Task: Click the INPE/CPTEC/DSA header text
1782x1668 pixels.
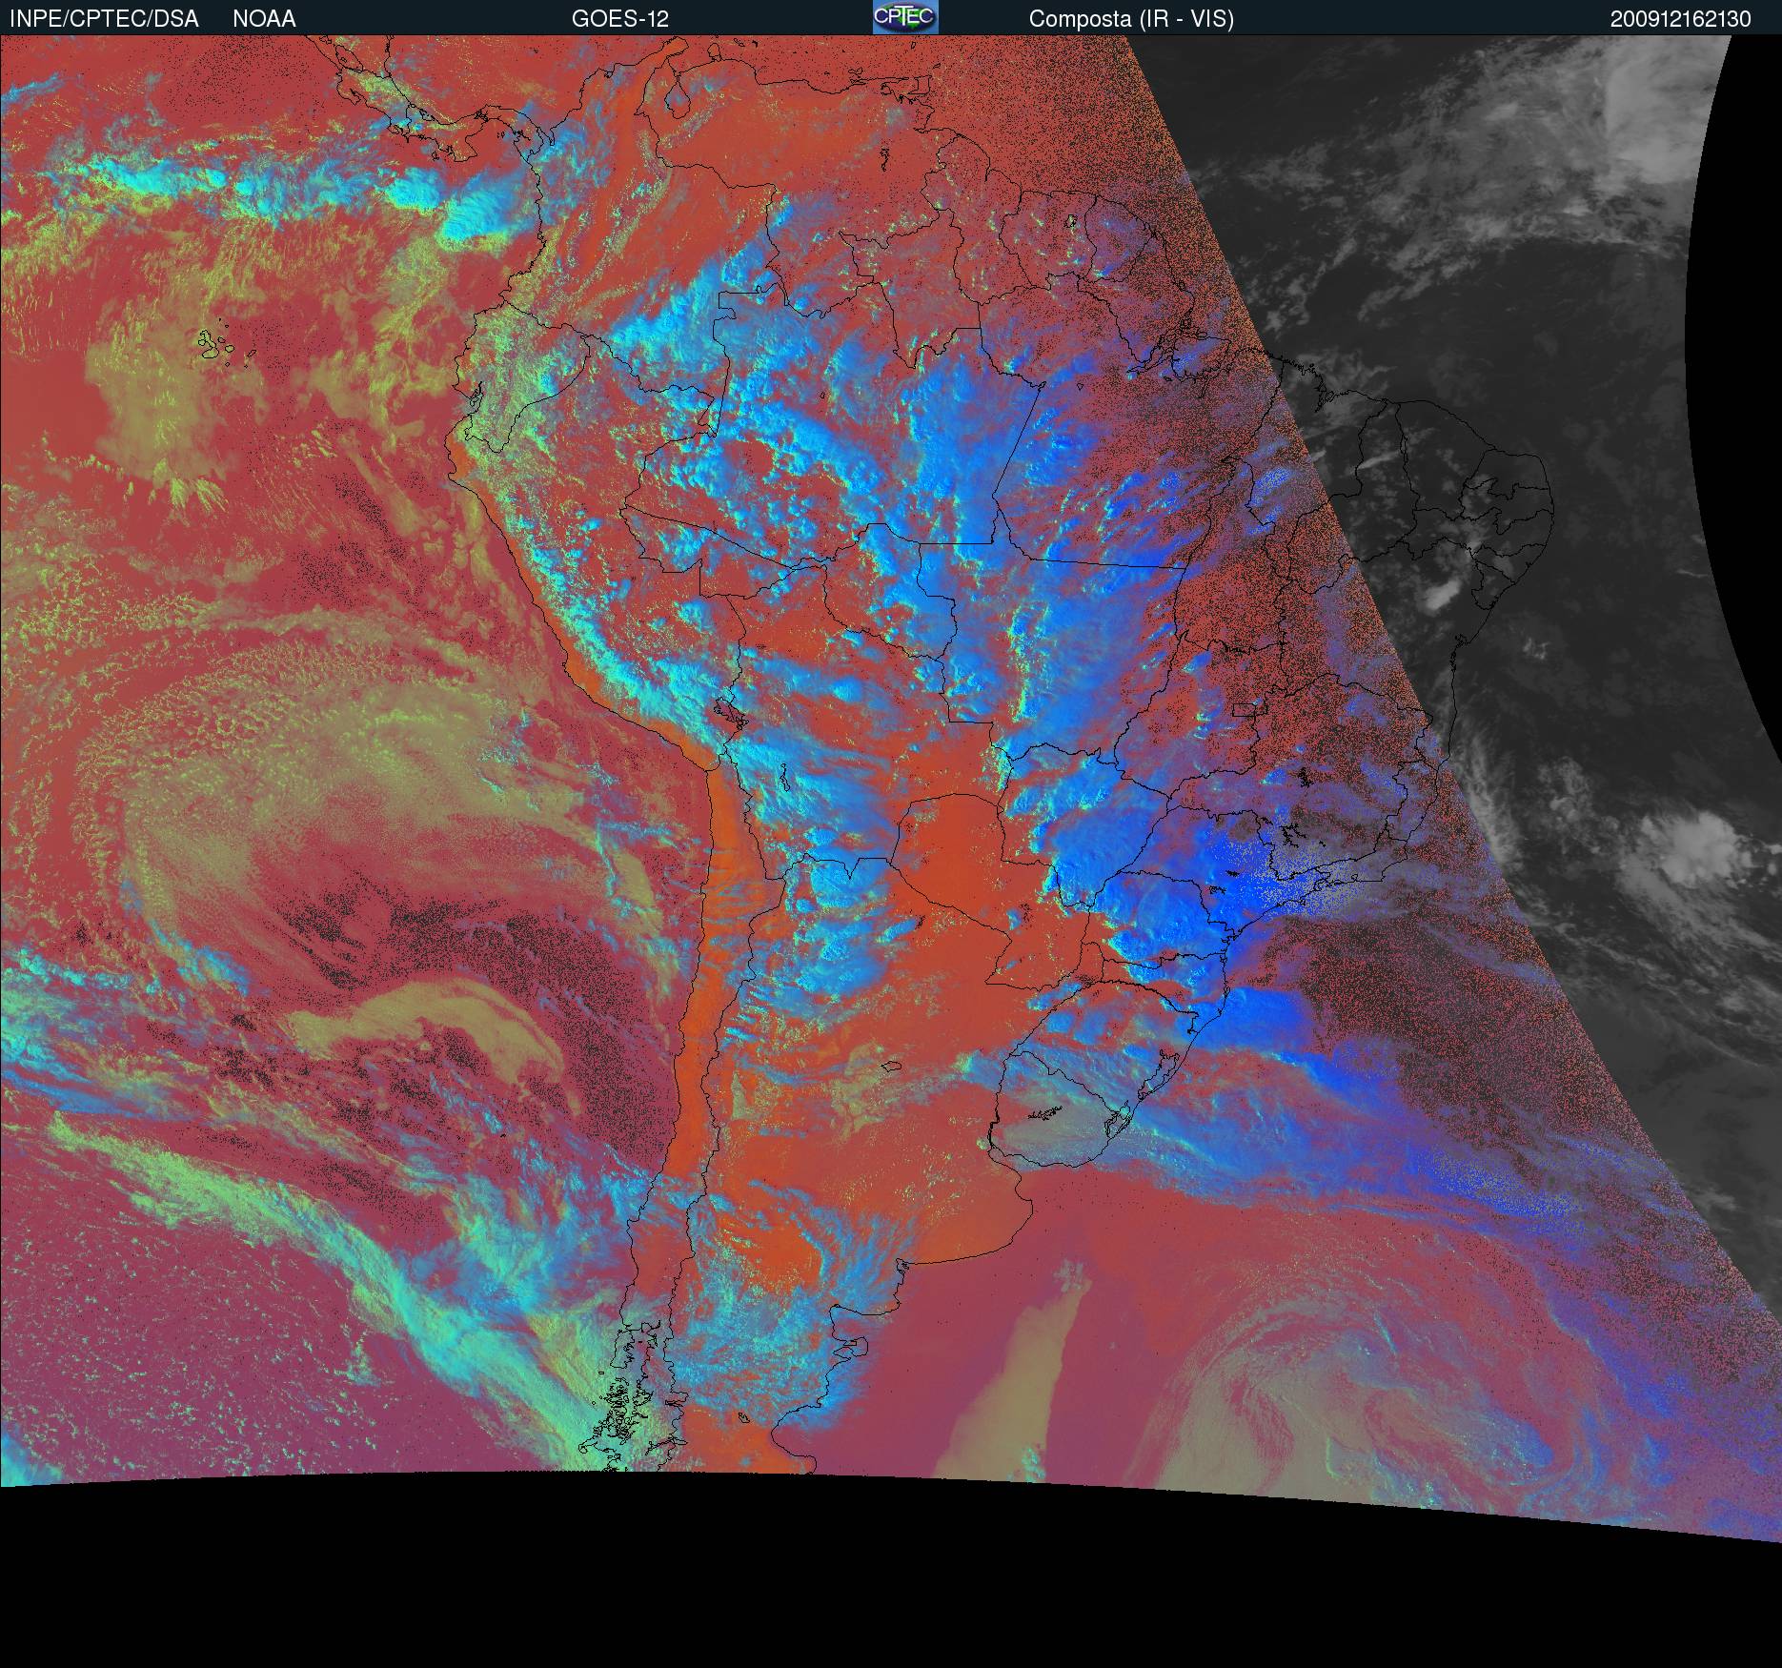Action: (x=104, y=19)
